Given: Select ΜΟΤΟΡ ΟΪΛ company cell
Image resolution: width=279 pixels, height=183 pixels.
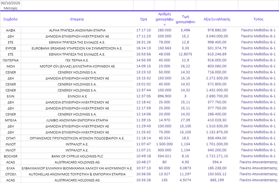Looking at the screenshot, I should pos(77,66).
